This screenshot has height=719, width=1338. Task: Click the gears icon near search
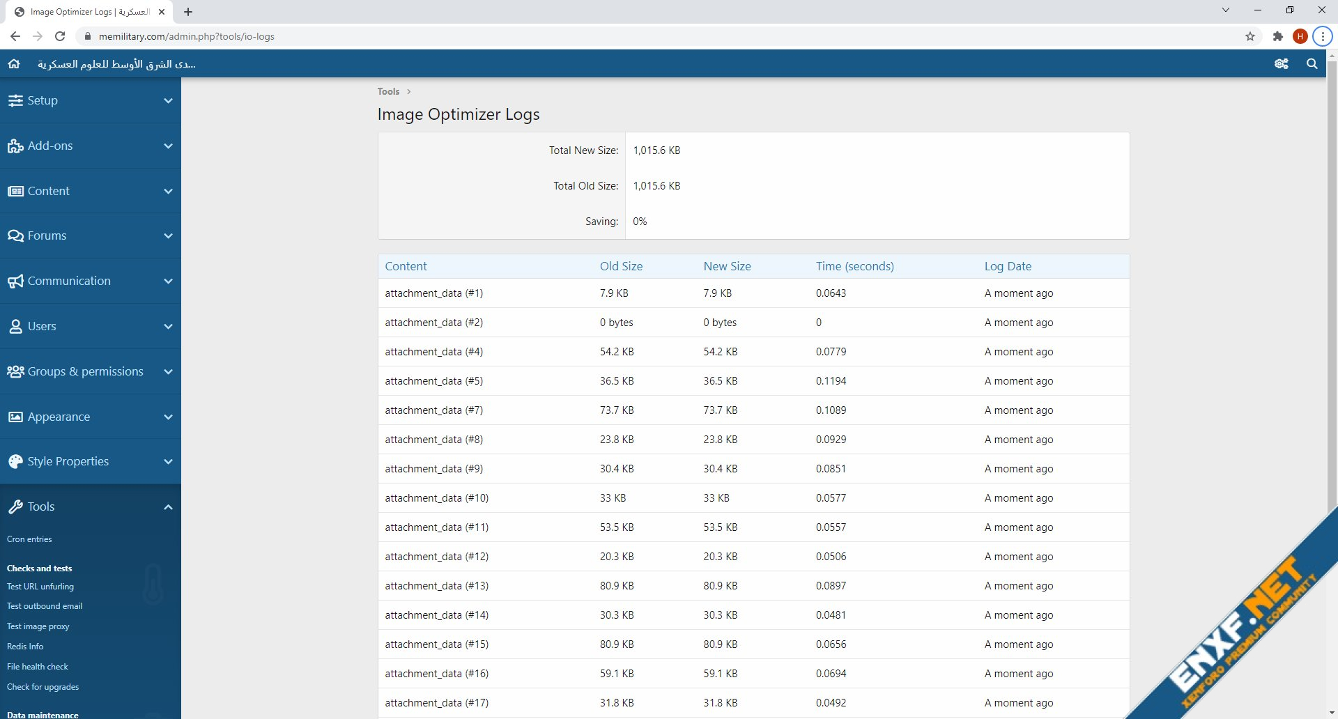[1281, 64]
